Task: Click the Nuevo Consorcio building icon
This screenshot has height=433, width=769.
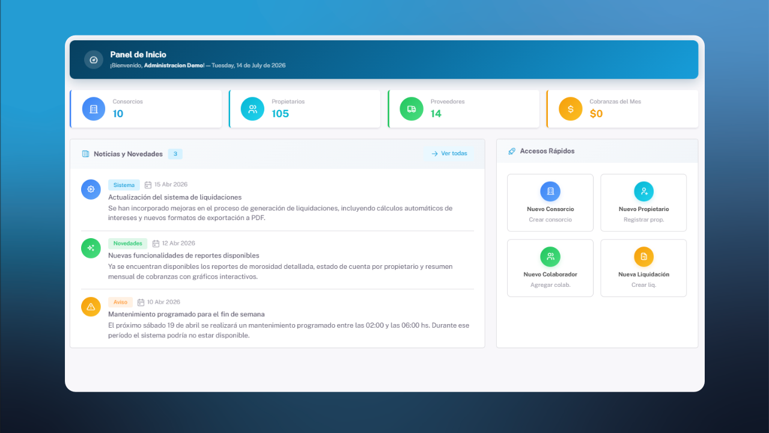Action: point(550,191)
